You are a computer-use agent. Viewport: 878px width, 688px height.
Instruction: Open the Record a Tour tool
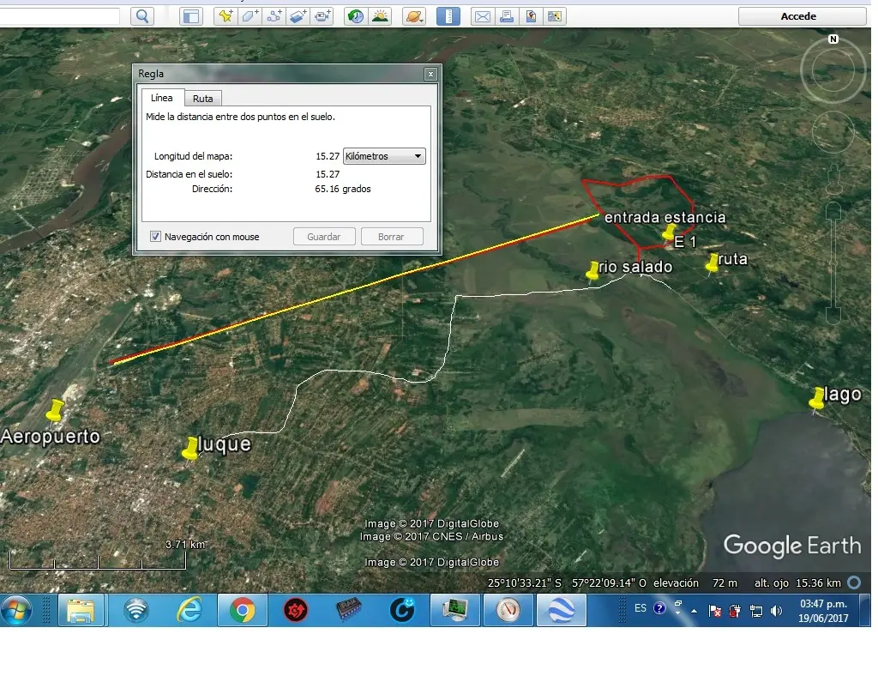322,16
